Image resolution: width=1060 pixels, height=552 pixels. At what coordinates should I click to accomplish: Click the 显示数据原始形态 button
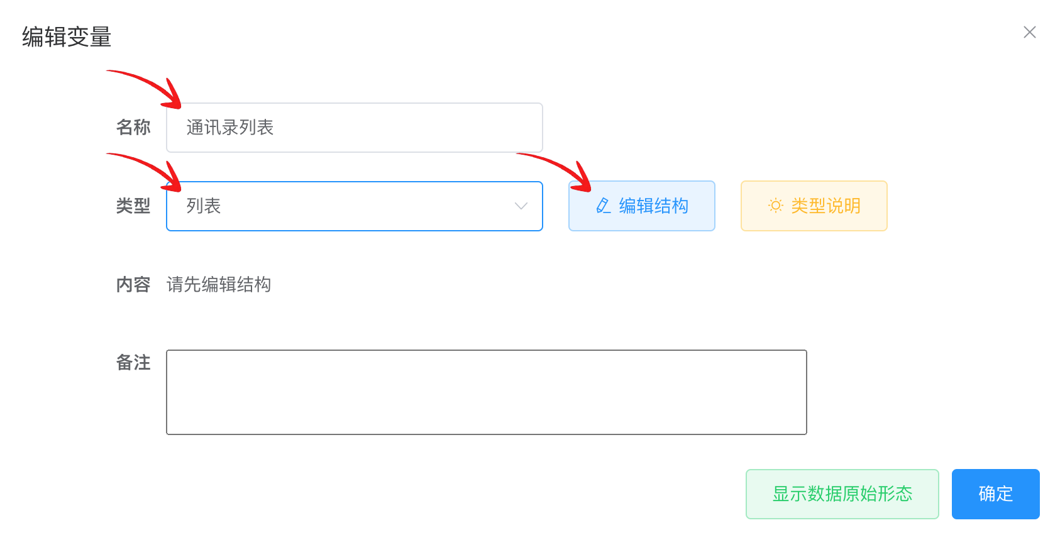(x=842, y=494)
